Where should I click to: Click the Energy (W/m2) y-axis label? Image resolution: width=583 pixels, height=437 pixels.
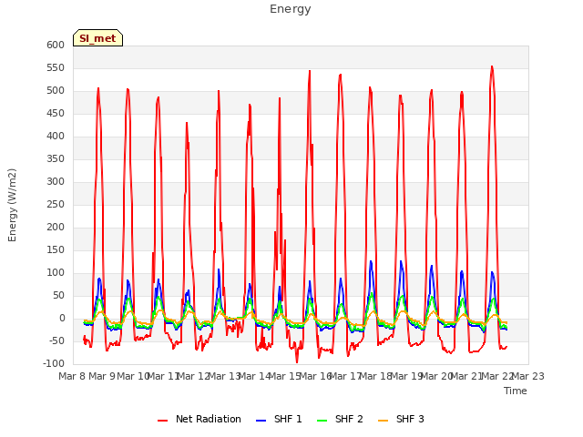click(12, 205)
